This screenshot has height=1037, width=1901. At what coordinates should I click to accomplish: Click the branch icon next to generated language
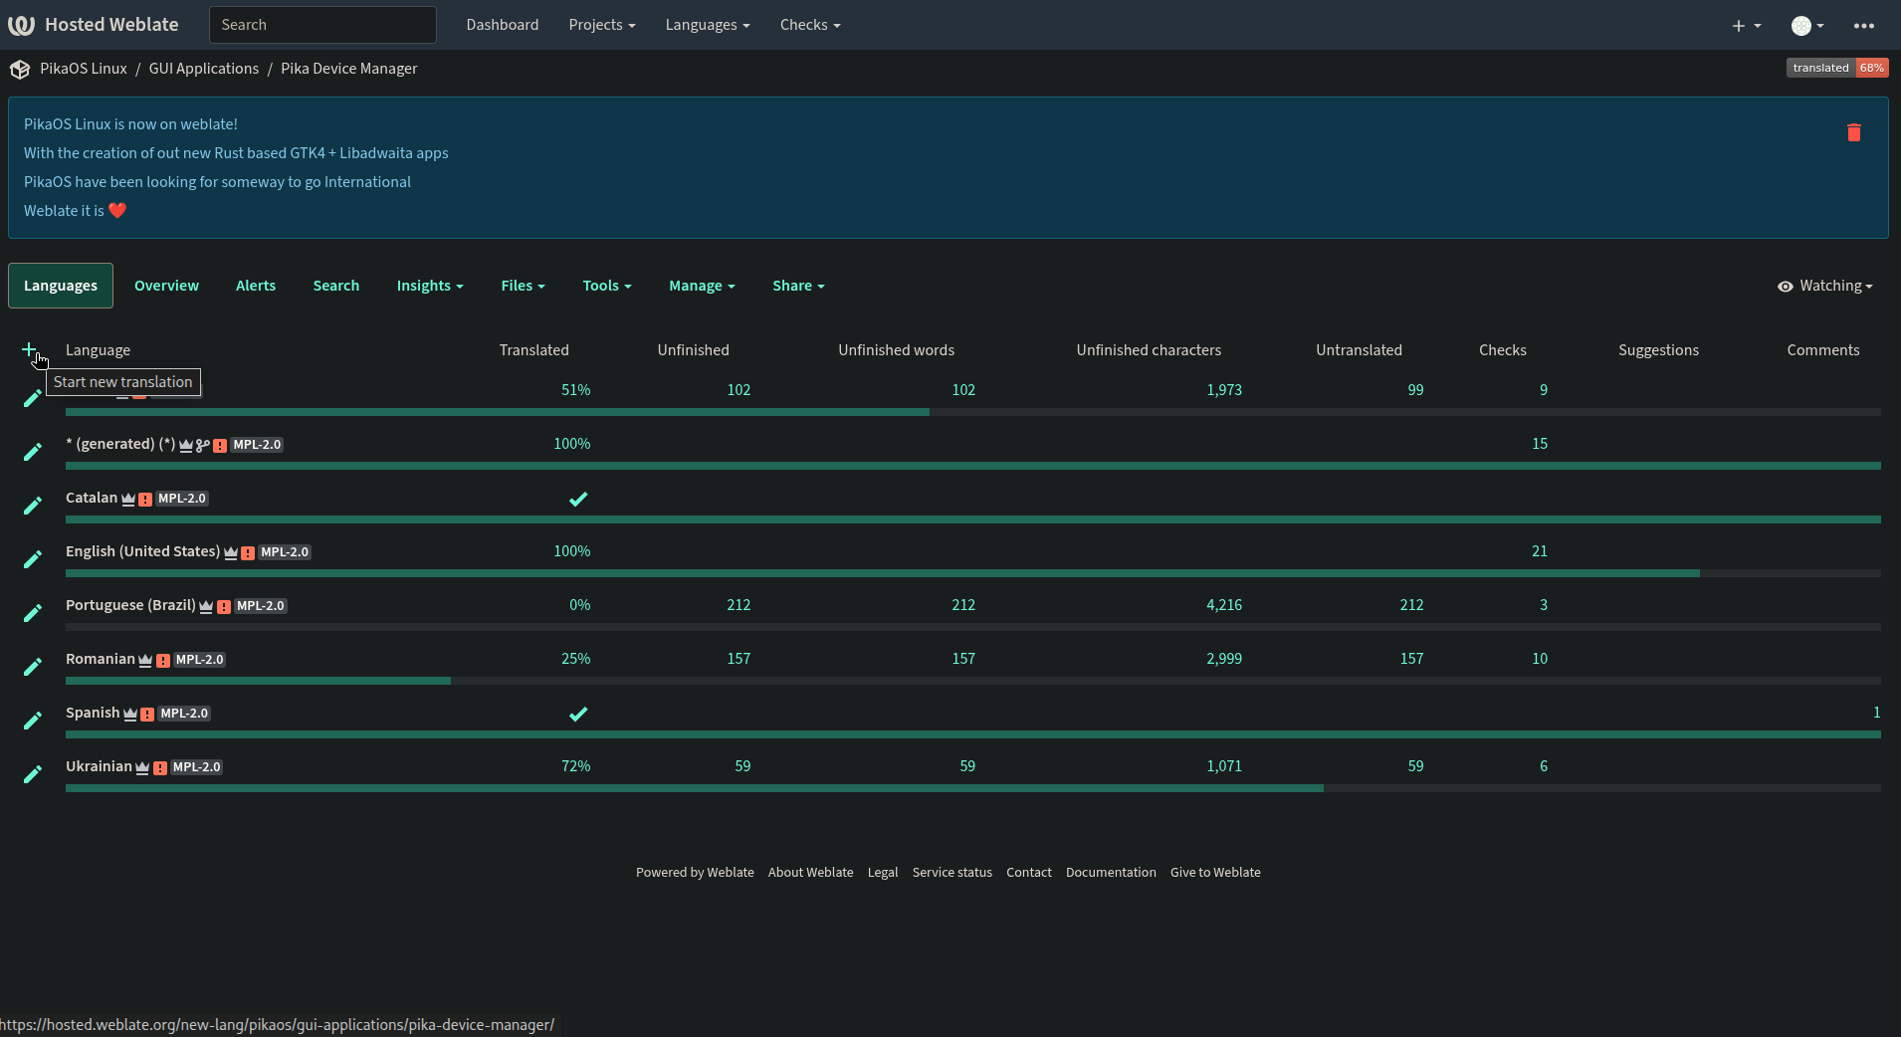click(203, 446)
